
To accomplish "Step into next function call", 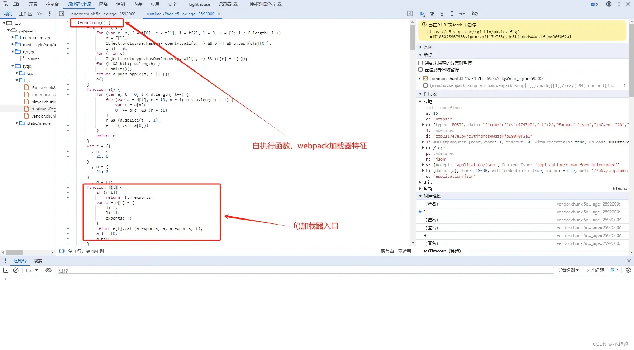I will 442,14.
